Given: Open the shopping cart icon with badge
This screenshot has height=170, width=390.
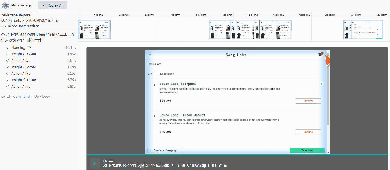Looking at the screenshot, I should click(x=321, y=55).
